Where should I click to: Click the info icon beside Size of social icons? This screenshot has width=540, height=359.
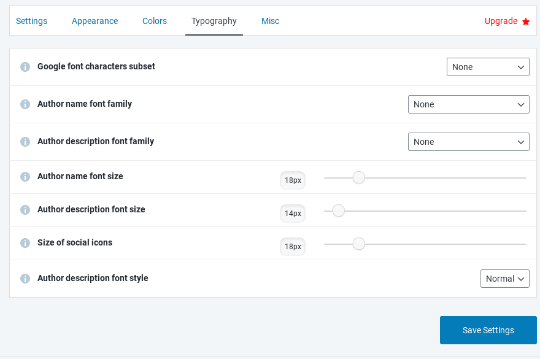pos(25,242)
